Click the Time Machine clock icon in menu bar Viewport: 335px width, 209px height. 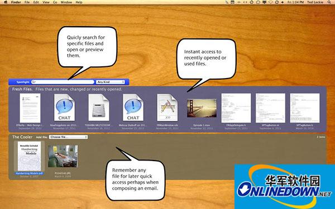click(251, 2)
